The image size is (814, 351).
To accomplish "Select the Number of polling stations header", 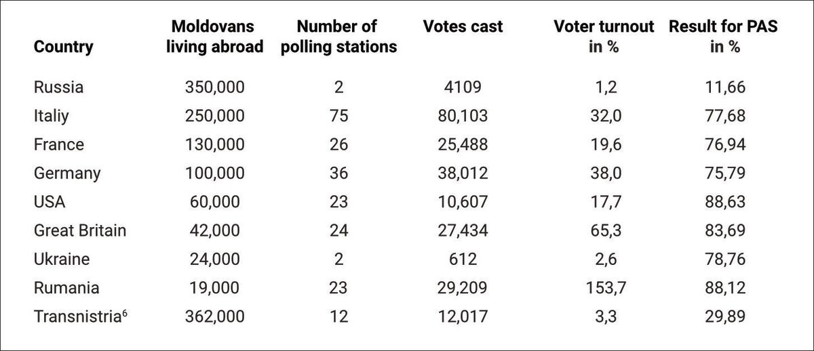I will coord(337,37).
